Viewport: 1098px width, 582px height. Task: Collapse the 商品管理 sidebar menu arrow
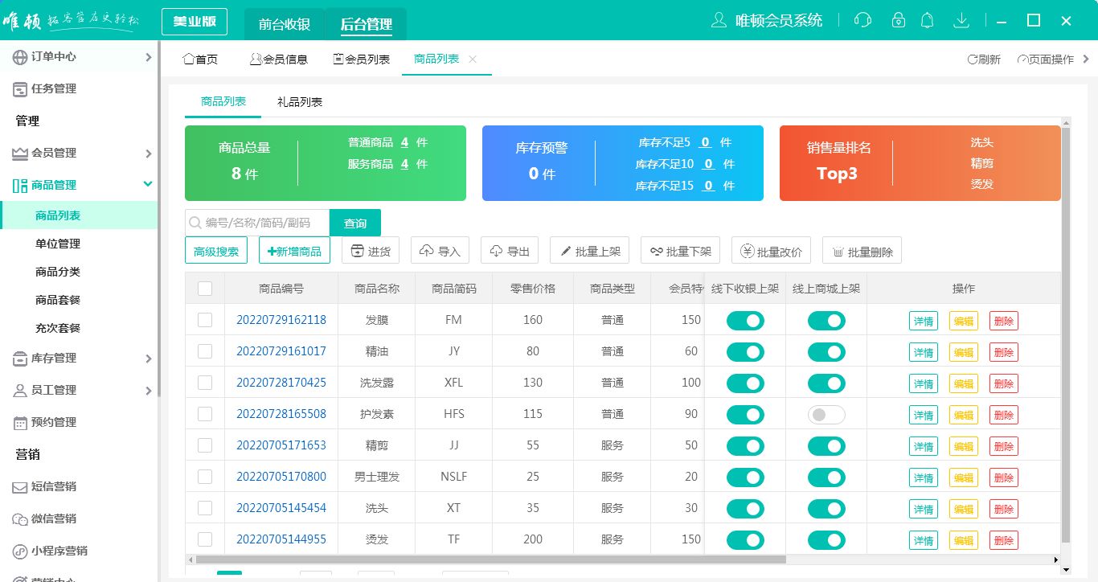tap(148, 185)
